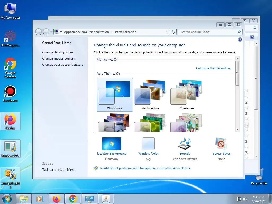Click scroll down arrow in background window
This screenshot has width=272, height=204.
[256, 157]
